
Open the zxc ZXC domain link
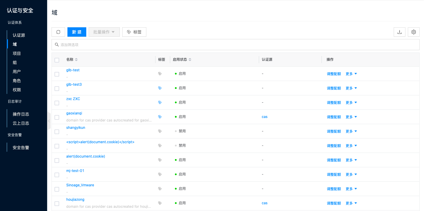tap(73, 99)
